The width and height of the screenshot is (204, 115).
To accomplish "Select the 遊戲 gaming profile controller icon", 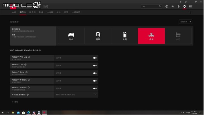I will pos(71,35).
